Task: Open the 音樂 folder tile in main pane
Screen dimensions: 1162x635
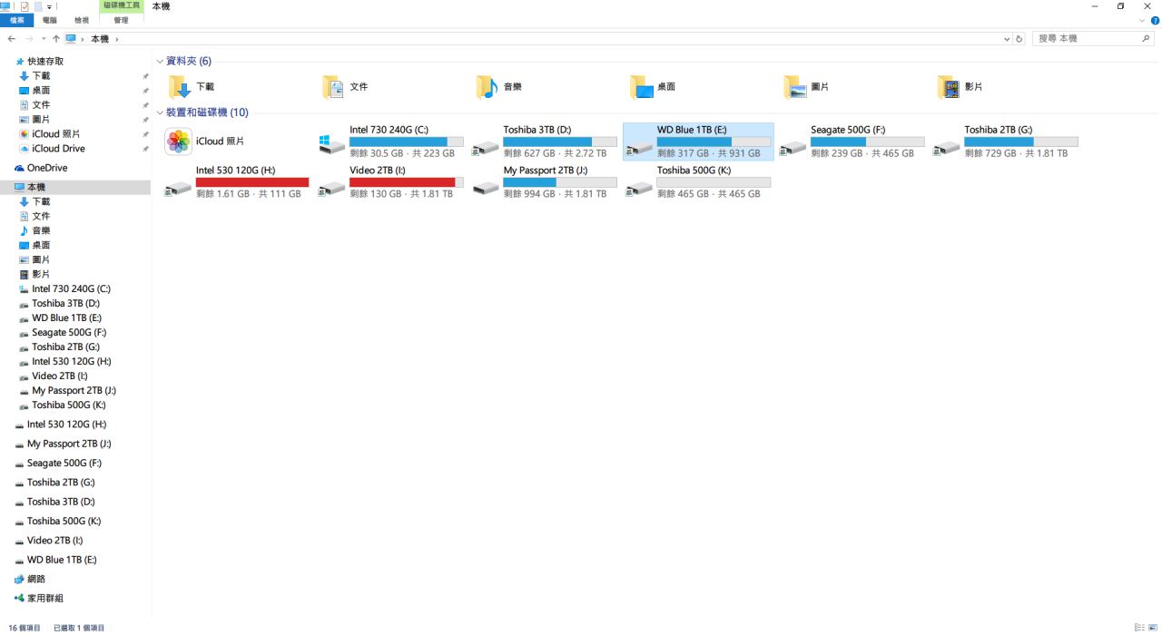Action: click(499, 87)
